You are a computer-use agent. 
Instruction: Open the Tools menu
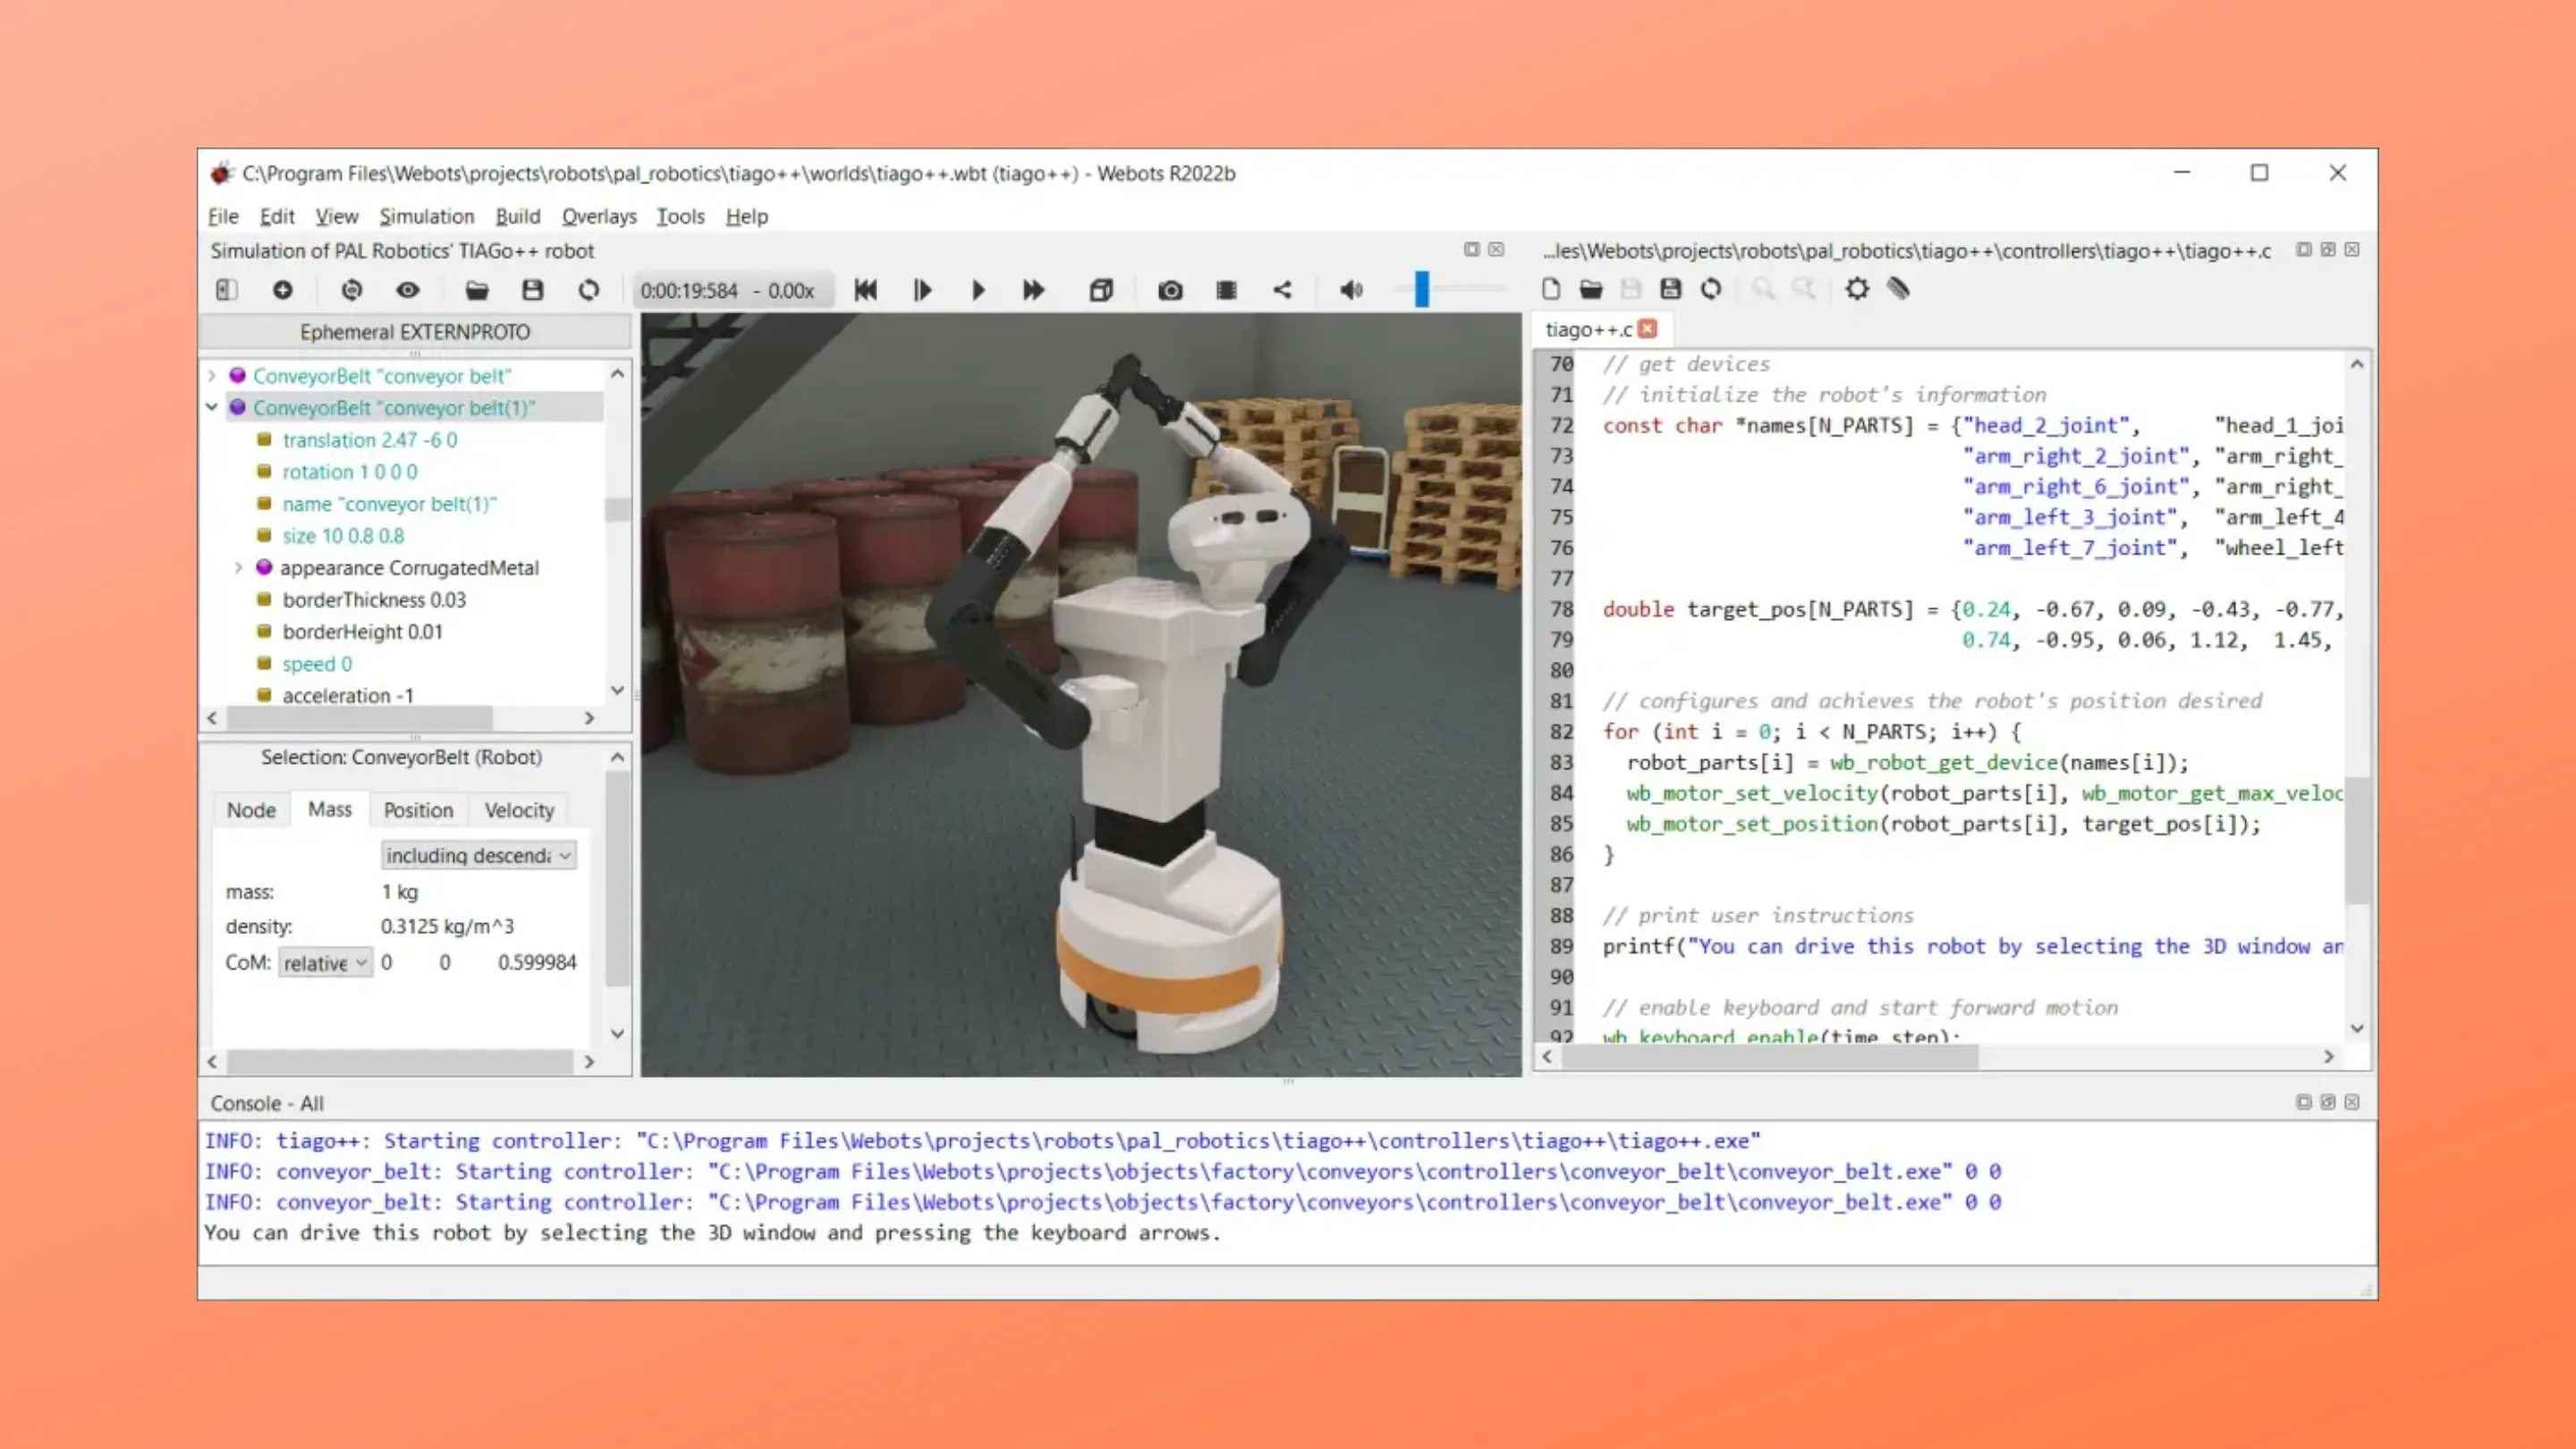tap(681, 216)
